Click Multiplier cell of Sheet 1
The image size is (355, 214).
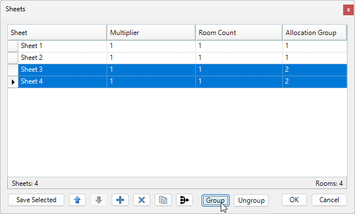point(151,46)
